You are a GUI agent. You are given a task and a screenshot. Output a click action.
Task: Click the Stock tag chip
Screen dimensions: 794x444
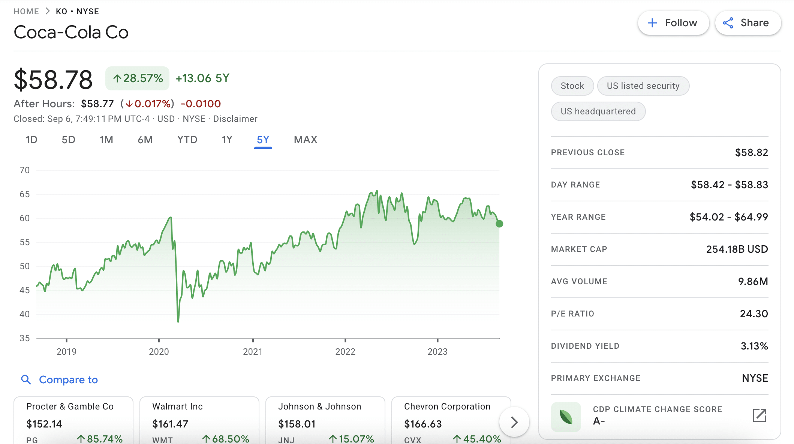572,86
